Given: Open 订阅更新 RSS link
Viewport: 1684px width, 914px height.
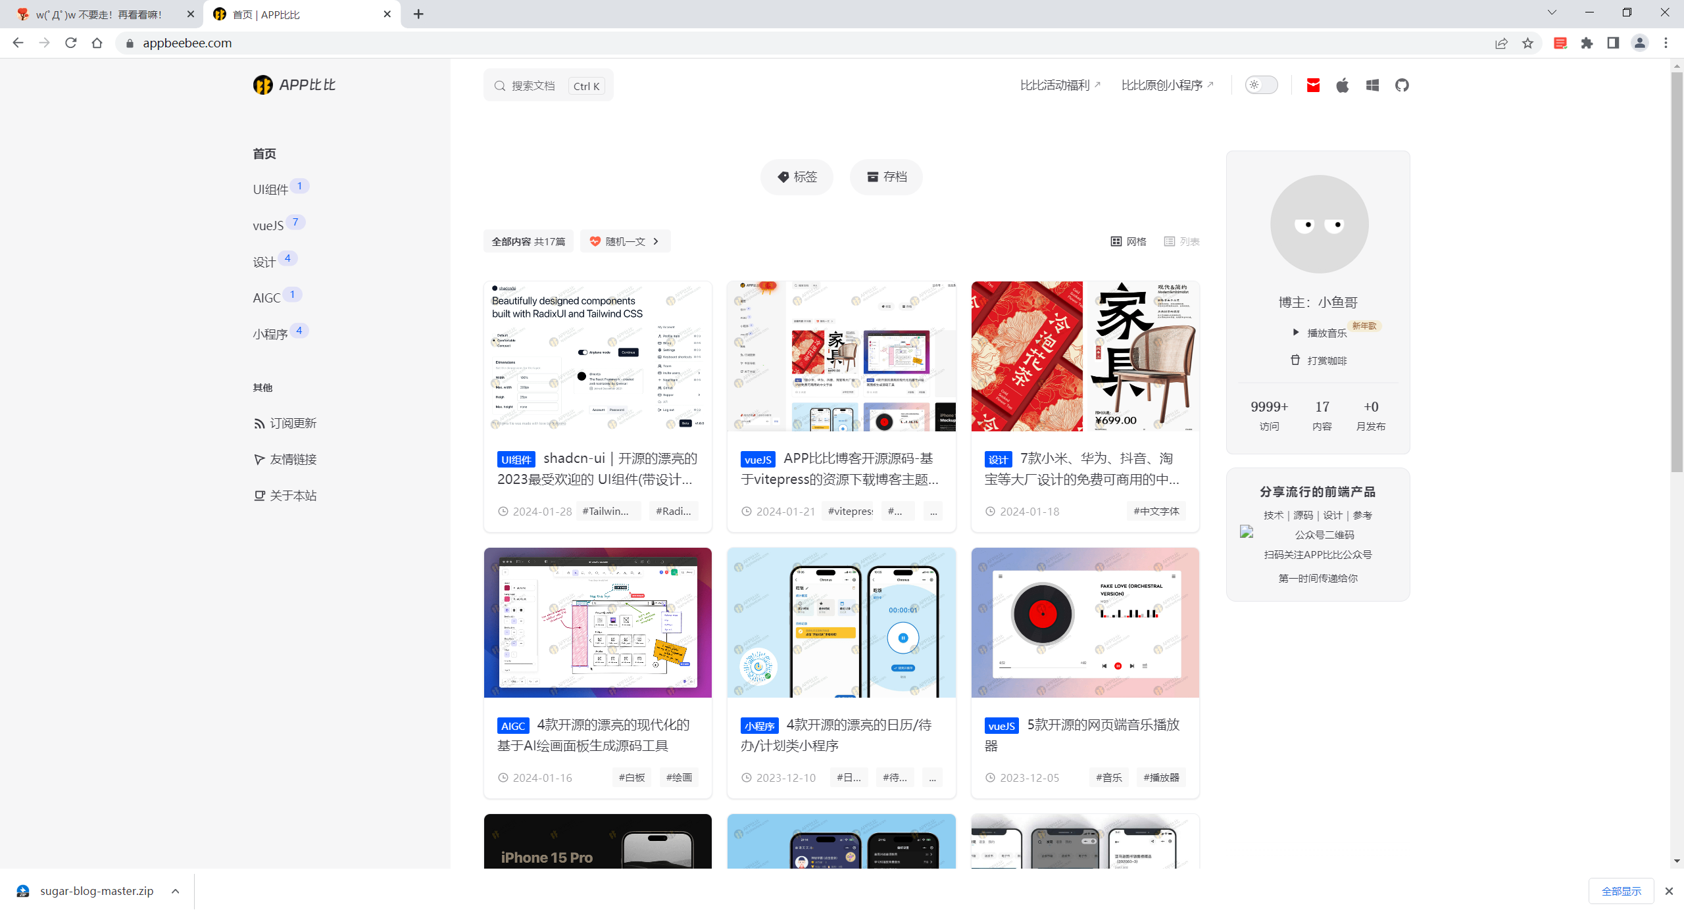Looking at the screenshot, I should tap(285, 423).
